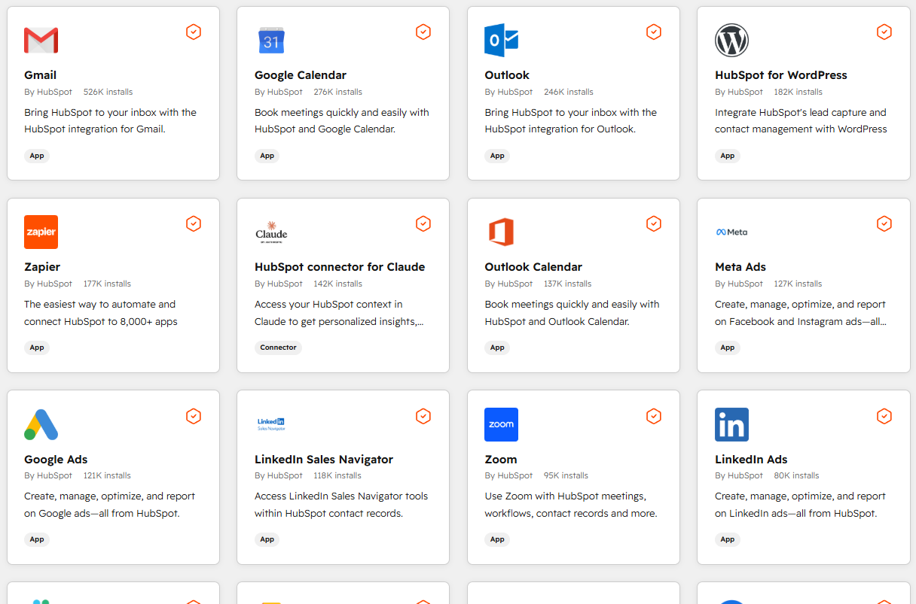Screen dimensions: 916x604
Task: Click certified badge on Google Calendar card
Action: (423, 32)
